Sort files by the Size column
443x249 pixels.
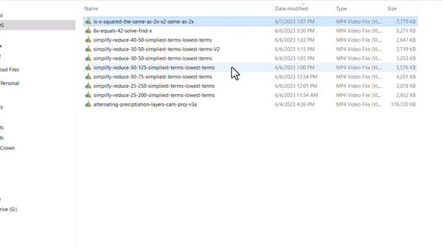click(392, 9)
